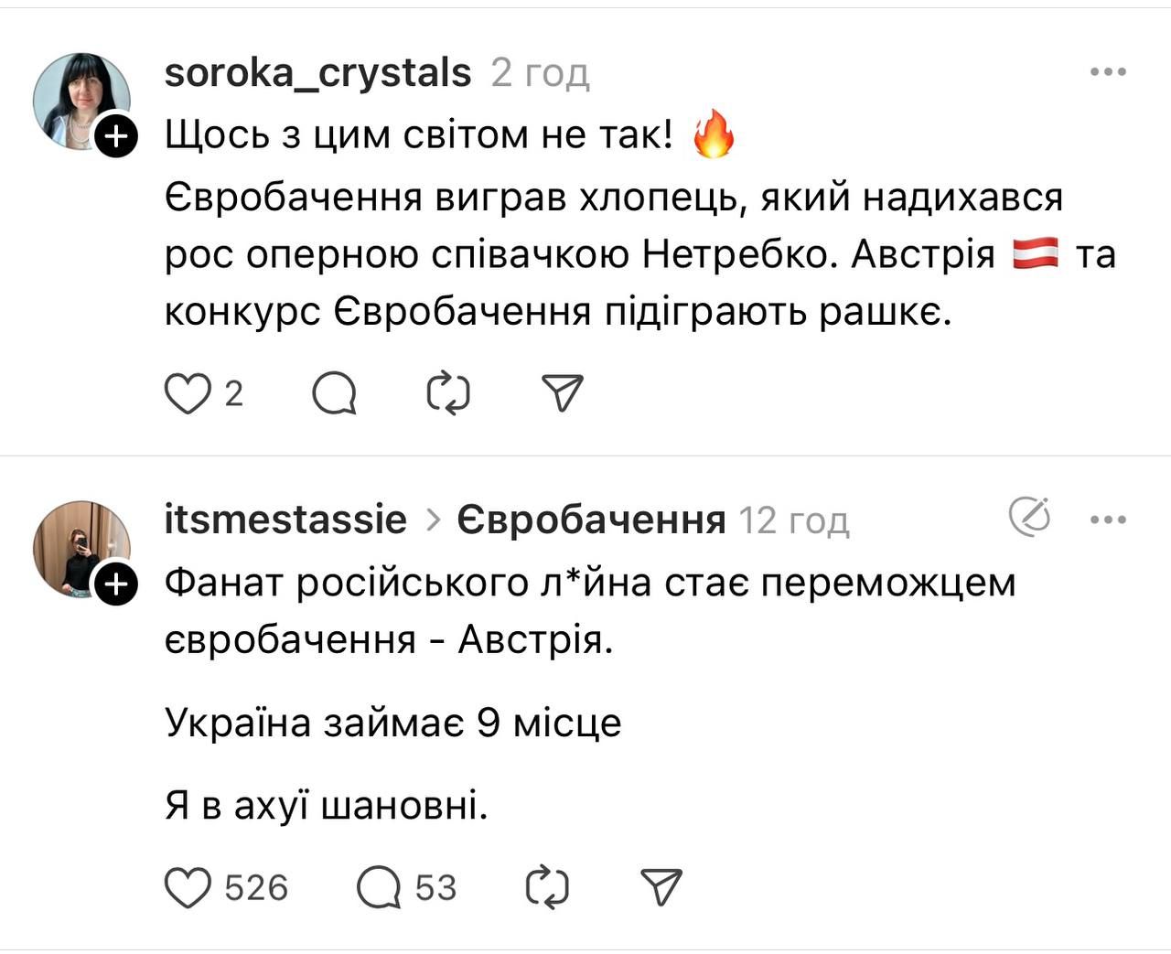Image resolution: width=1171 pixels, height=954 pixels.
Task: Open the soroka_crystals profile
Action: pyautogui.click(x=317, y=72)
